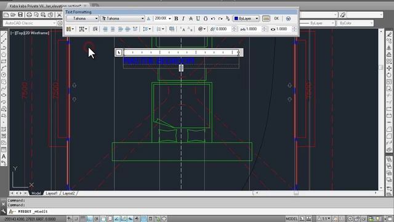
Task: Close the command line window
Action: 3,204
